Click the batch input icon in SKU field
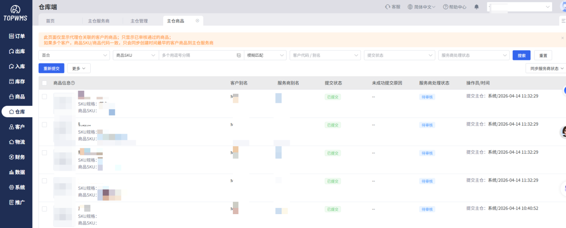 pos(239,55)
